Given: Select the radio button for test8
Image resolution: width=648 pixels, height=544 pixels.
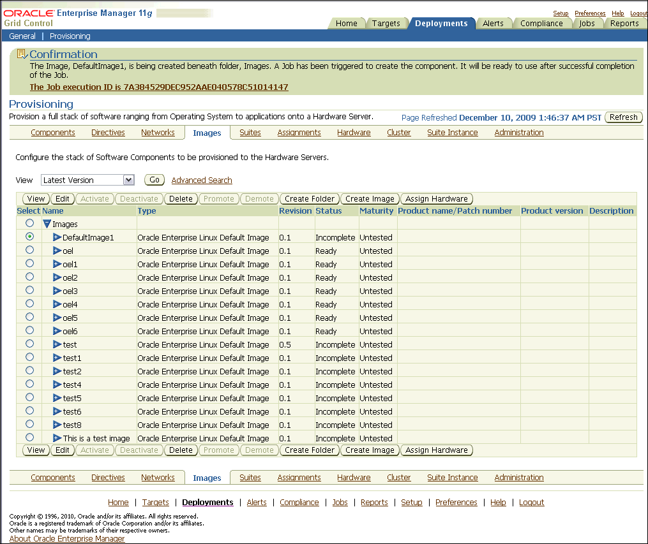Looking at the screenshot, I should [x=29, y=424].
